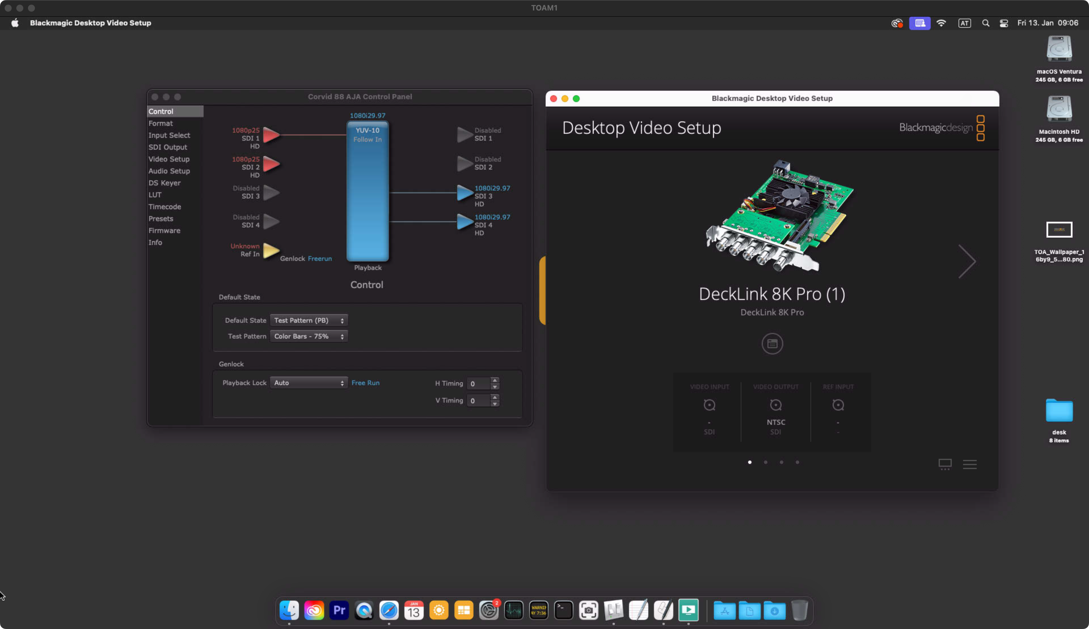Image resolution: width=1089 pixels, height=629 pixels.
Task: Select the desk folder on the desktop
Action: click(x=1059, y=421)
